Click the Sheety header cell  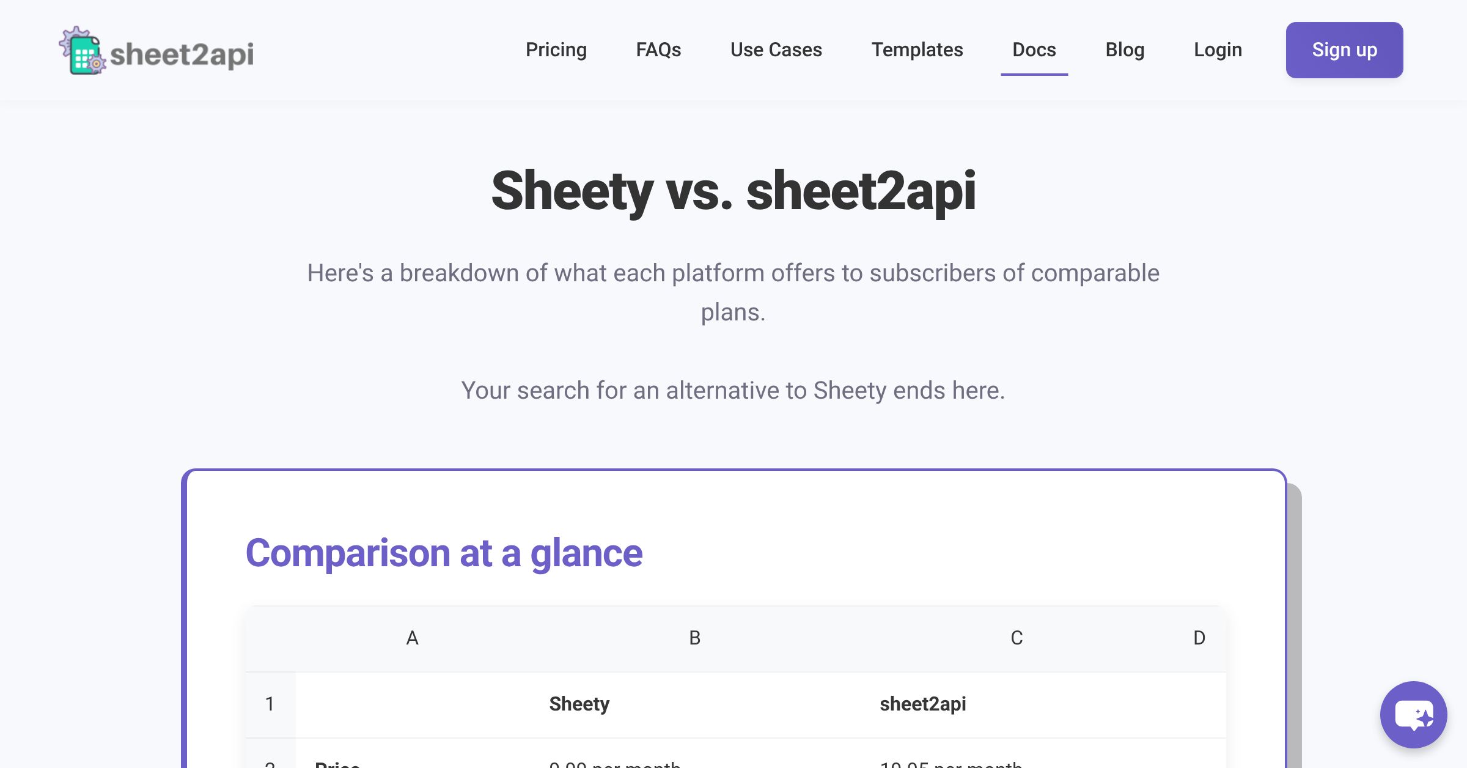pyautogui.click(x=579, y=704)
